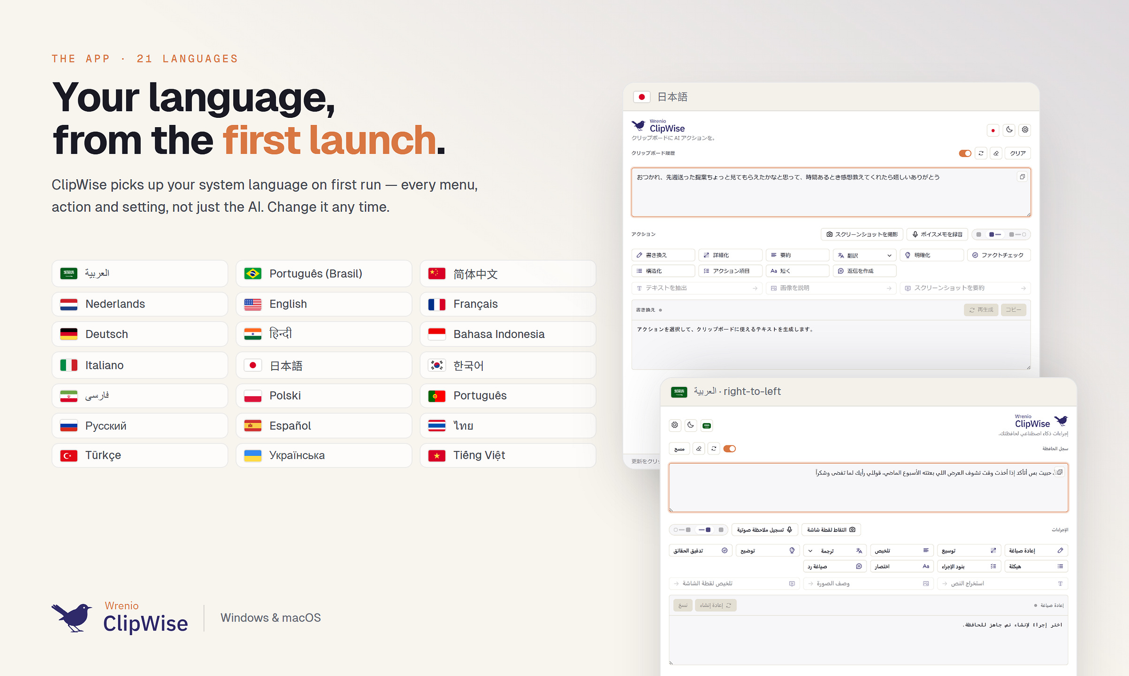Toggle clipboard history switch in Japanese window

(x=965, y=154)
